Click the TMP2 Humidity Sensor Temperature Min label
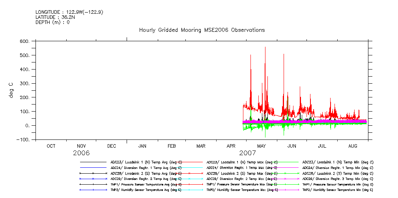The image size is (398, 198). (x=338, y=189)
